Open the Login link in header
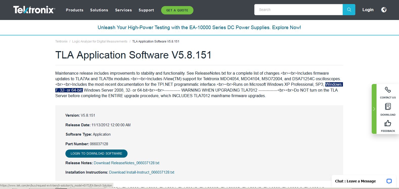 tap(368, 10)
